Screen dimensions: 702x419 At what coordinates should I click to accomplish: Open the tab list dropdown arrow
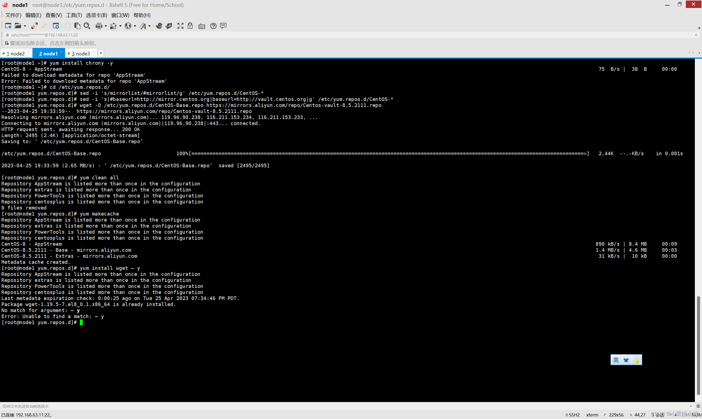pyautogui.click(x=699, y=53)
